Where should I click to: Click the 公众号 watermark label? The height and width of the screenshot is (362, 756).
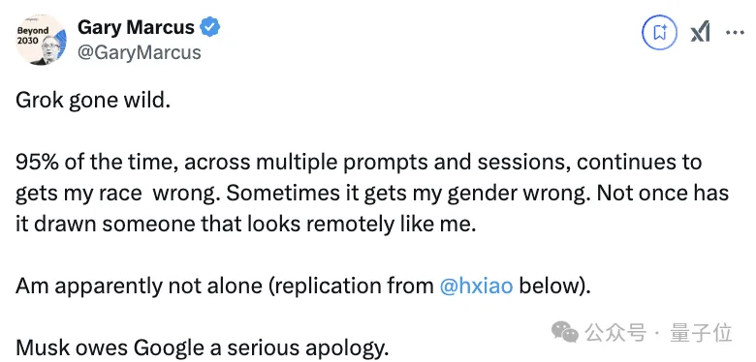point(615,333)
